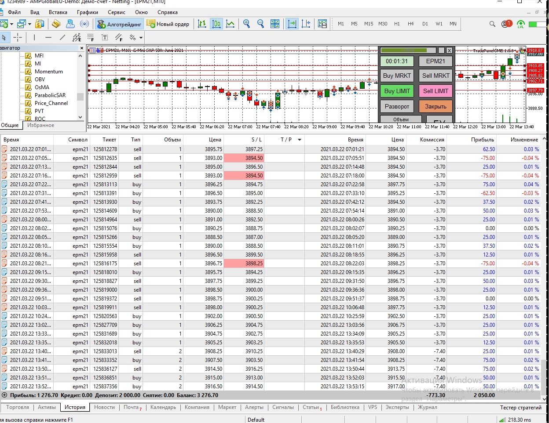Click the Zoom In magnifier icon
The height and width of the screenshot is (423, 549).
(x=247, y=24)
